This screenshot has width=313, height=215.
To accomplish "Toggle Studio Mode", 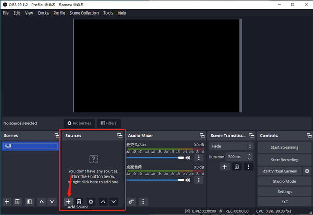I will (284, 181).
